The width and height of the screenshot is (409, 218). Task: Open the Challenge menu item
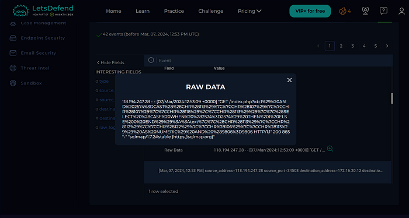coord(211,11)
